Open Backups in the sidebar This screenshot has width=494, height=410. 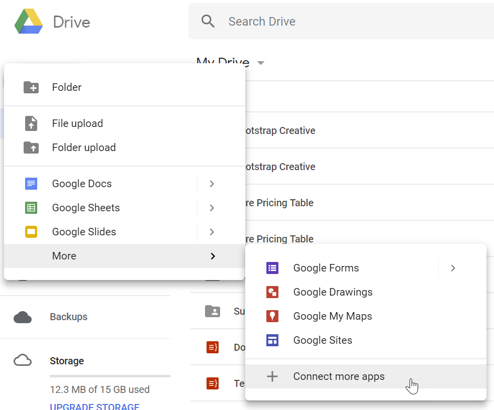pyautogui.click(x=68, y=317)
